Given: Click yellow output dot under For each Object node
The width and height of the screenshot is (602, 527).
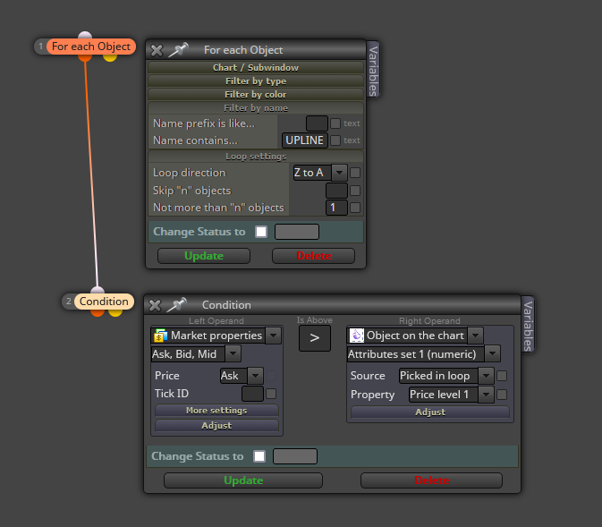Looking at the screenshot, I should pyautogui.click(x=110, y=57).
